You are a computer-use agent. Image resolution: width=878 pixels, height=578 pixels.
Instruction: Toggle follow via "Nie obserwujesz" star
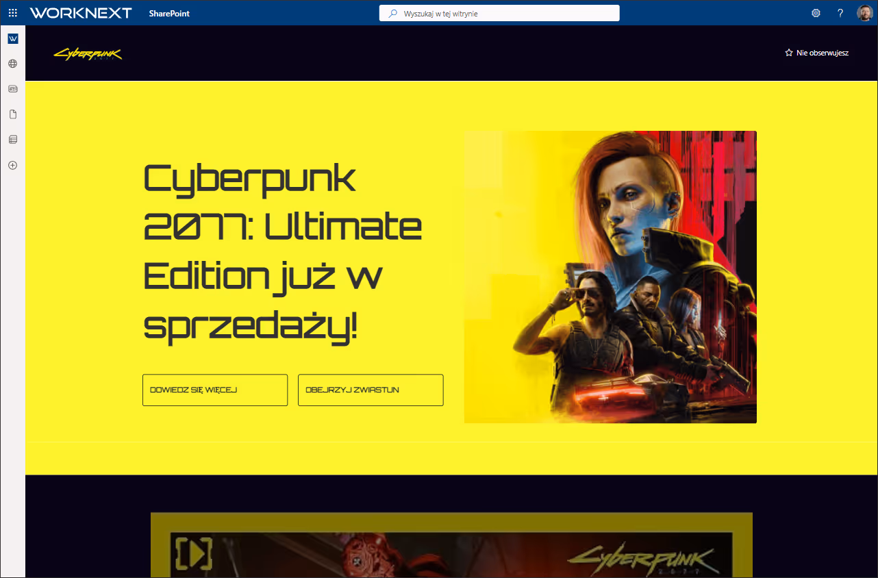pos(817,53)
